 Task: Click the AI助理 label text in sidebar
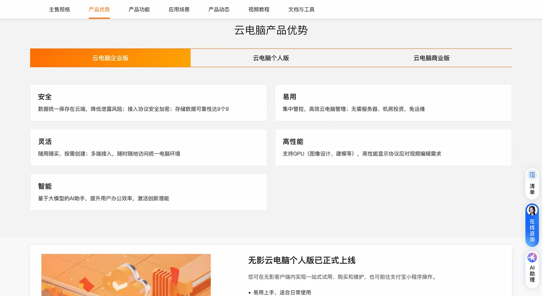pos(532,274)
